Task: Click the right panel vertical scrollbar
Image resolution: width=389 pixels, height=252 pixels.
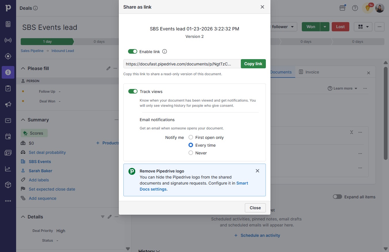Action: tap(386, 113)
